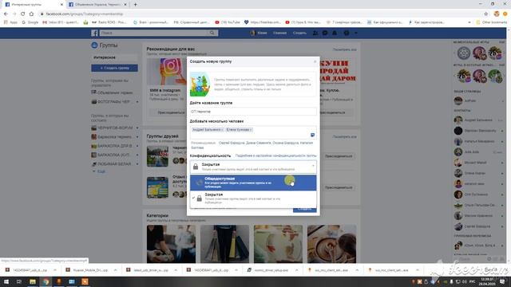Open File Explorer on the taskbar
Screen dimensions: 511x287
click(33, 281)
